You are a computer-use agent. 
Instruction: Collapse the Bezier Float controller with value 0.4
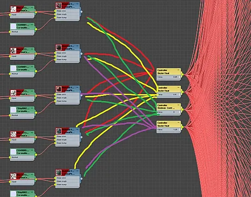[178, 88]
